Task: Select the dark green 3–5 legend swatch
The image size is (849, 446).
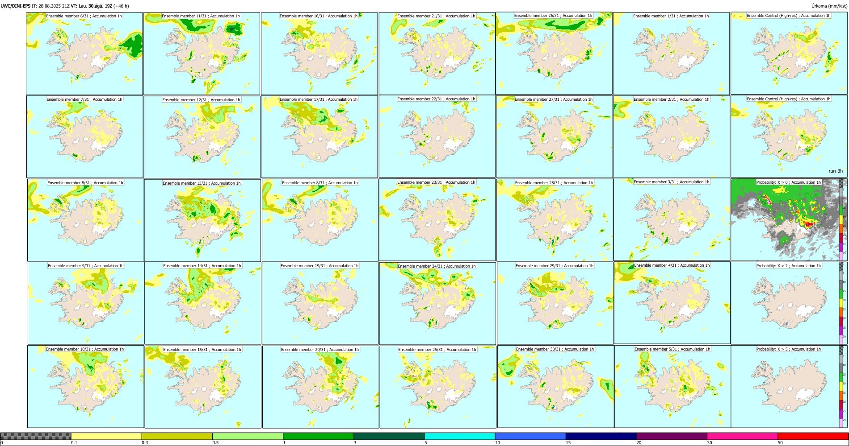Action: [389, 436]
